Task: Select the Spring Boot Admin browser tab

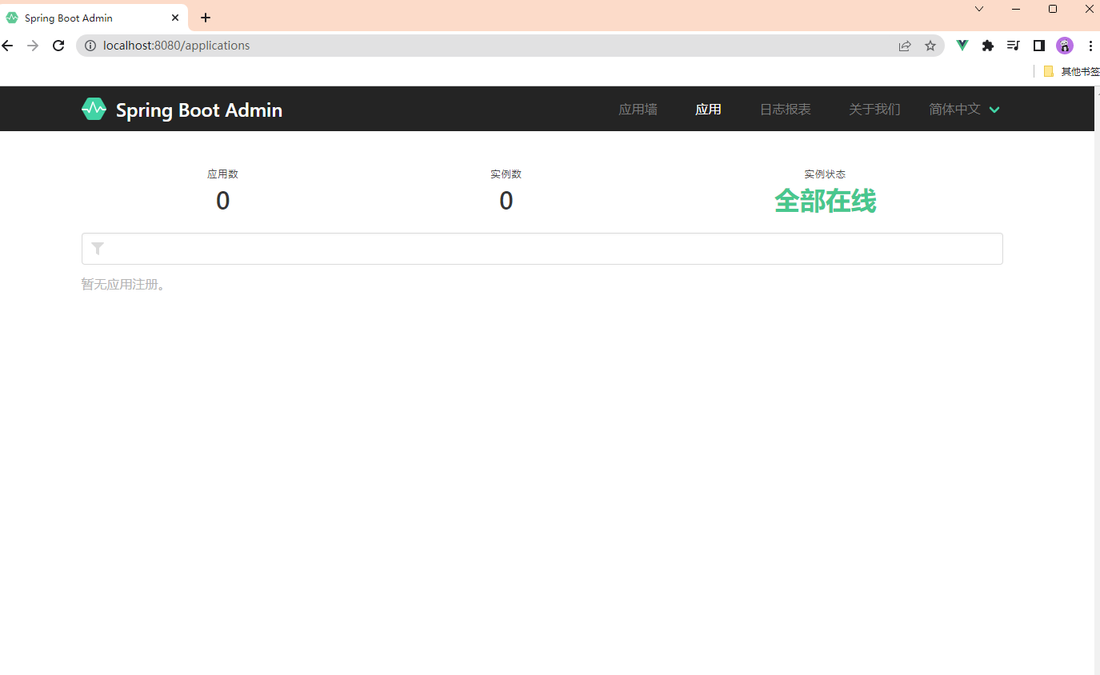Action: [x=94, y=18]
